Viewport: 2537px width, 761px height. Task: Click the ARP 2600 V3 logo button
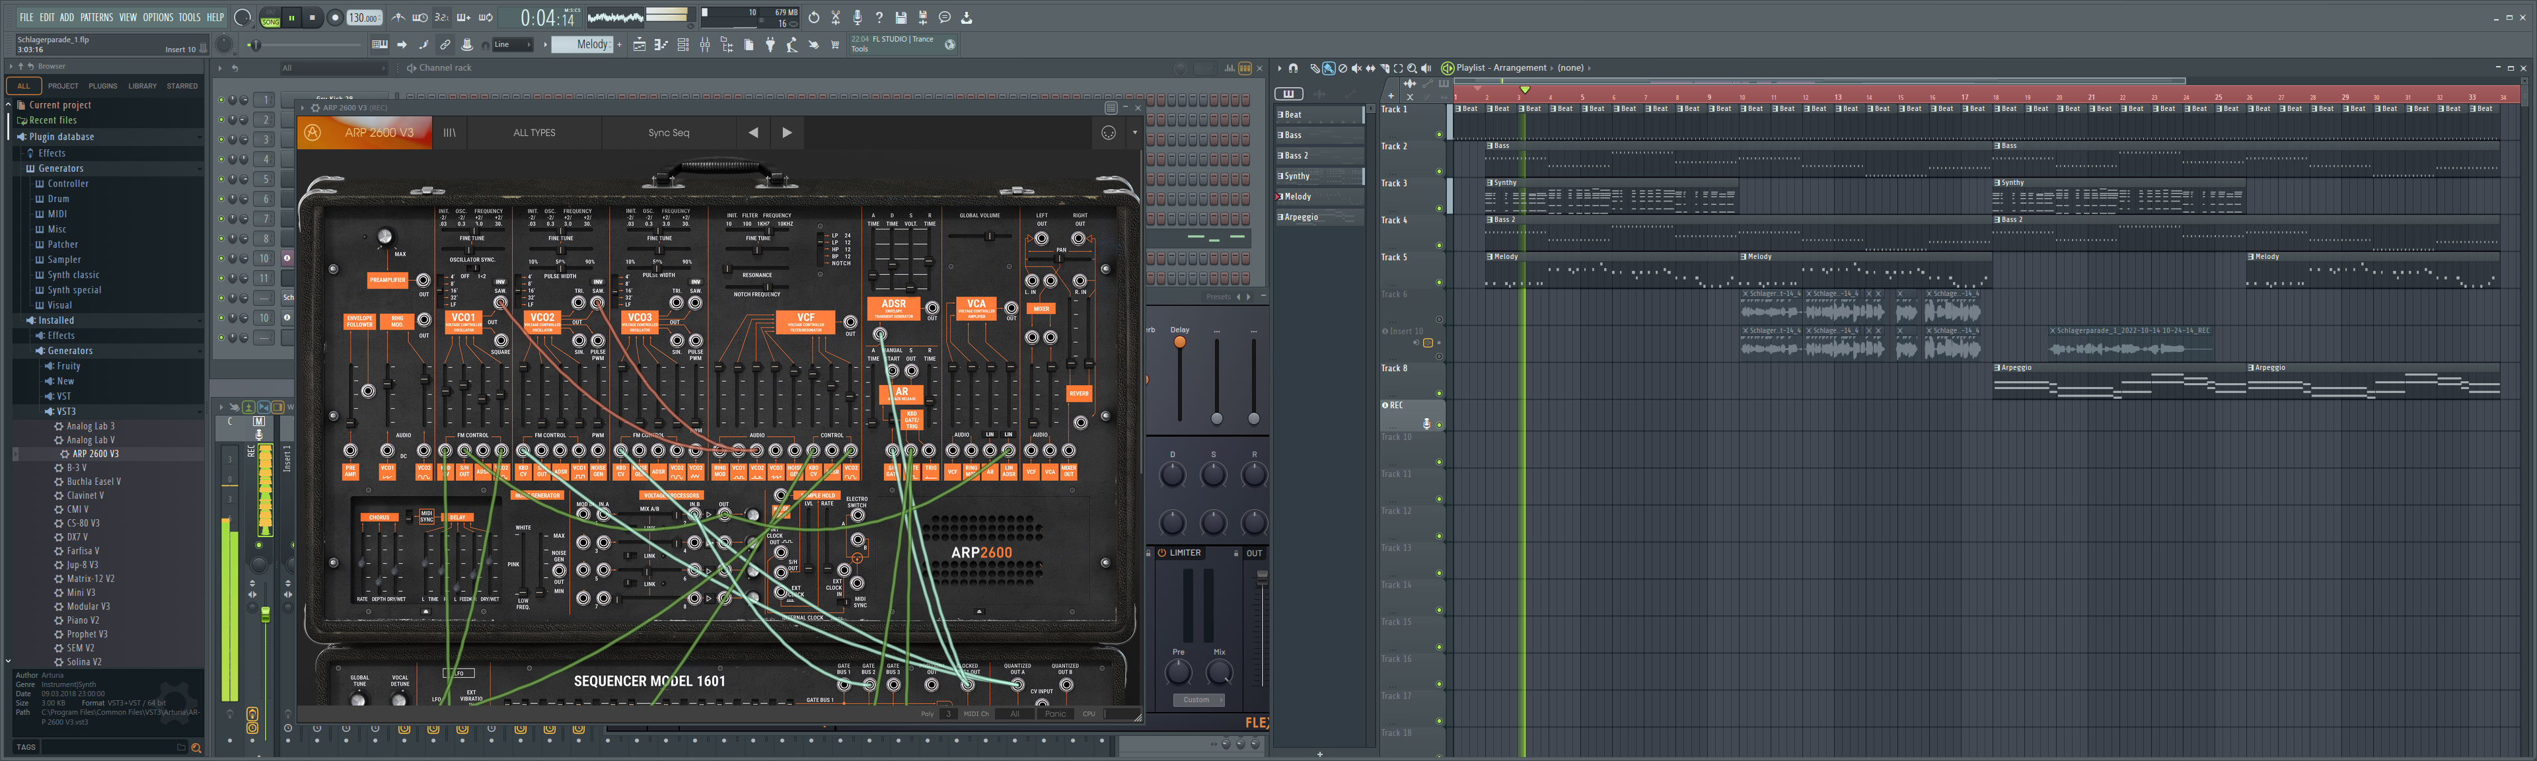365,133
